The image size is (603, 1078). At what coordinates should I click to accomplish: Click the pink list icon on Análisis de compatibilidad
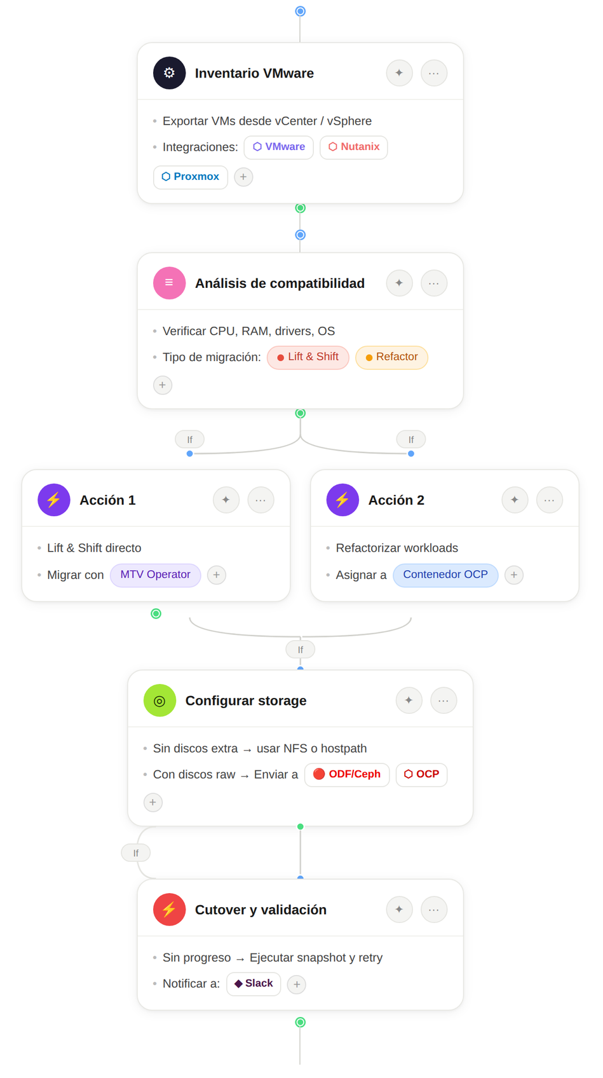pos(169,283)
